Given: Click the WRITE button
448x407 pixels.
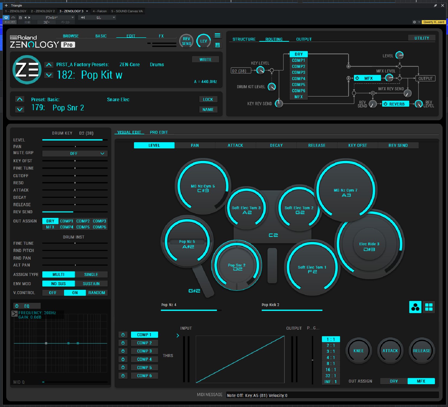Looking at the screenshot, I should click(x=205, y=59).
